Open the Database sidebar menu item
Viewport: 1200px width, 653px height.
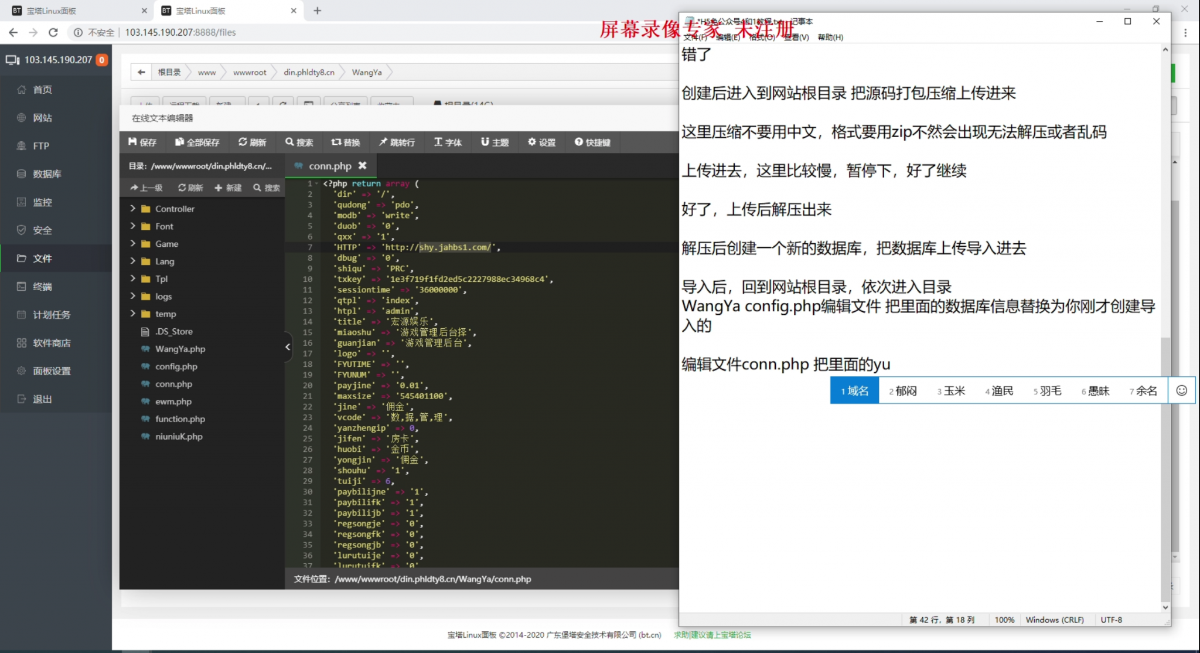click(x=47, y=174)
